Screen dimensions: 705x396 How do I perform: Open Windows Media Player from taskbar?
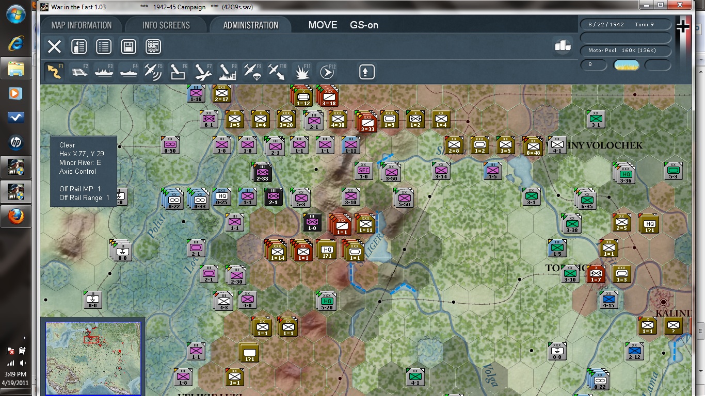[x=16, y=93]
